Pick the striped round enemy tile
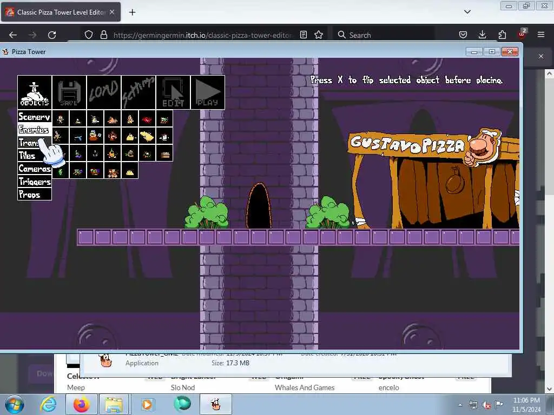554x415 pixels. click(x=130, y=153)
